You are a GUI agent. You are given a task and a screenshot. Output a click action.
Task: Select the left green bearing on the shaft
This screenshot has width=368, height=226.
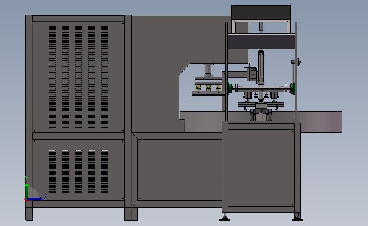(230, 88)
